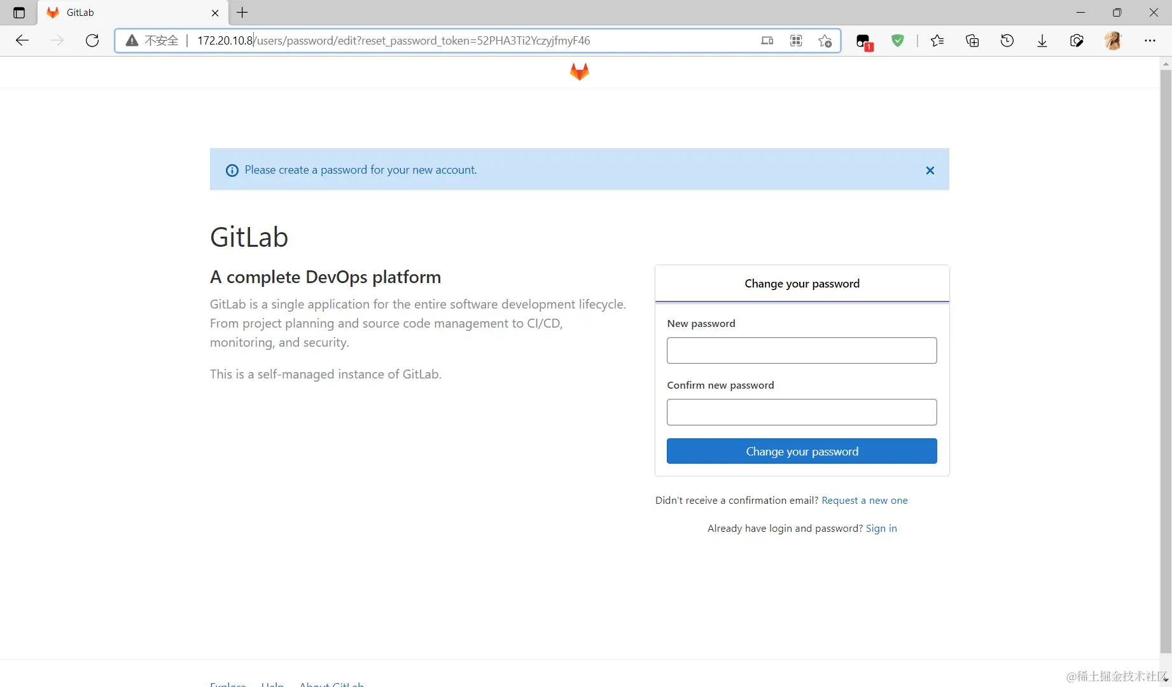Open the tab actions menu icon
The image size is (1172, 687).
click(x=19, y=13)
